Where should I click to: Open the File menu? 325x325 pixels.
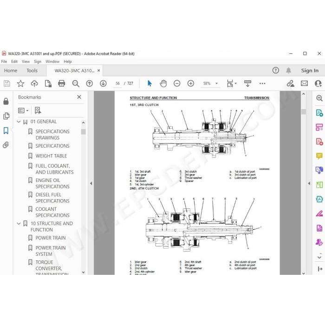coord(4,62)
